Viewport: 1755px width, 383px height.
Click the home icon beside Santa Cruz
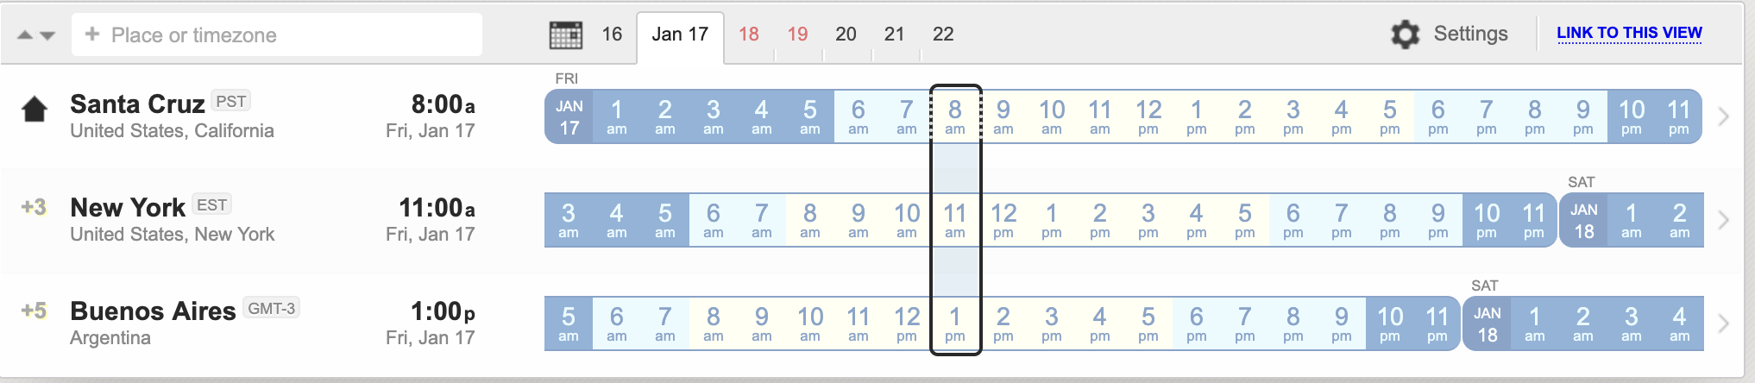tap(35, 110)
